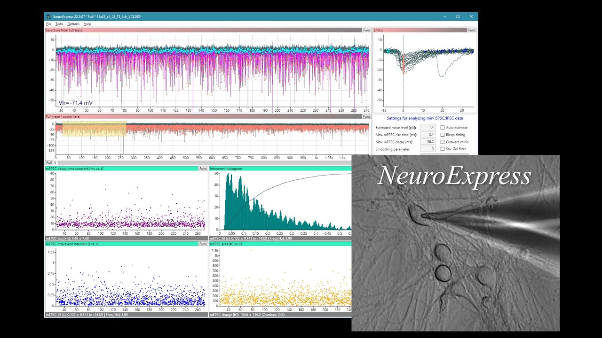Click the Max. mEPSC decay field
The width and height of the screenshot is (602, 338).
428,142
